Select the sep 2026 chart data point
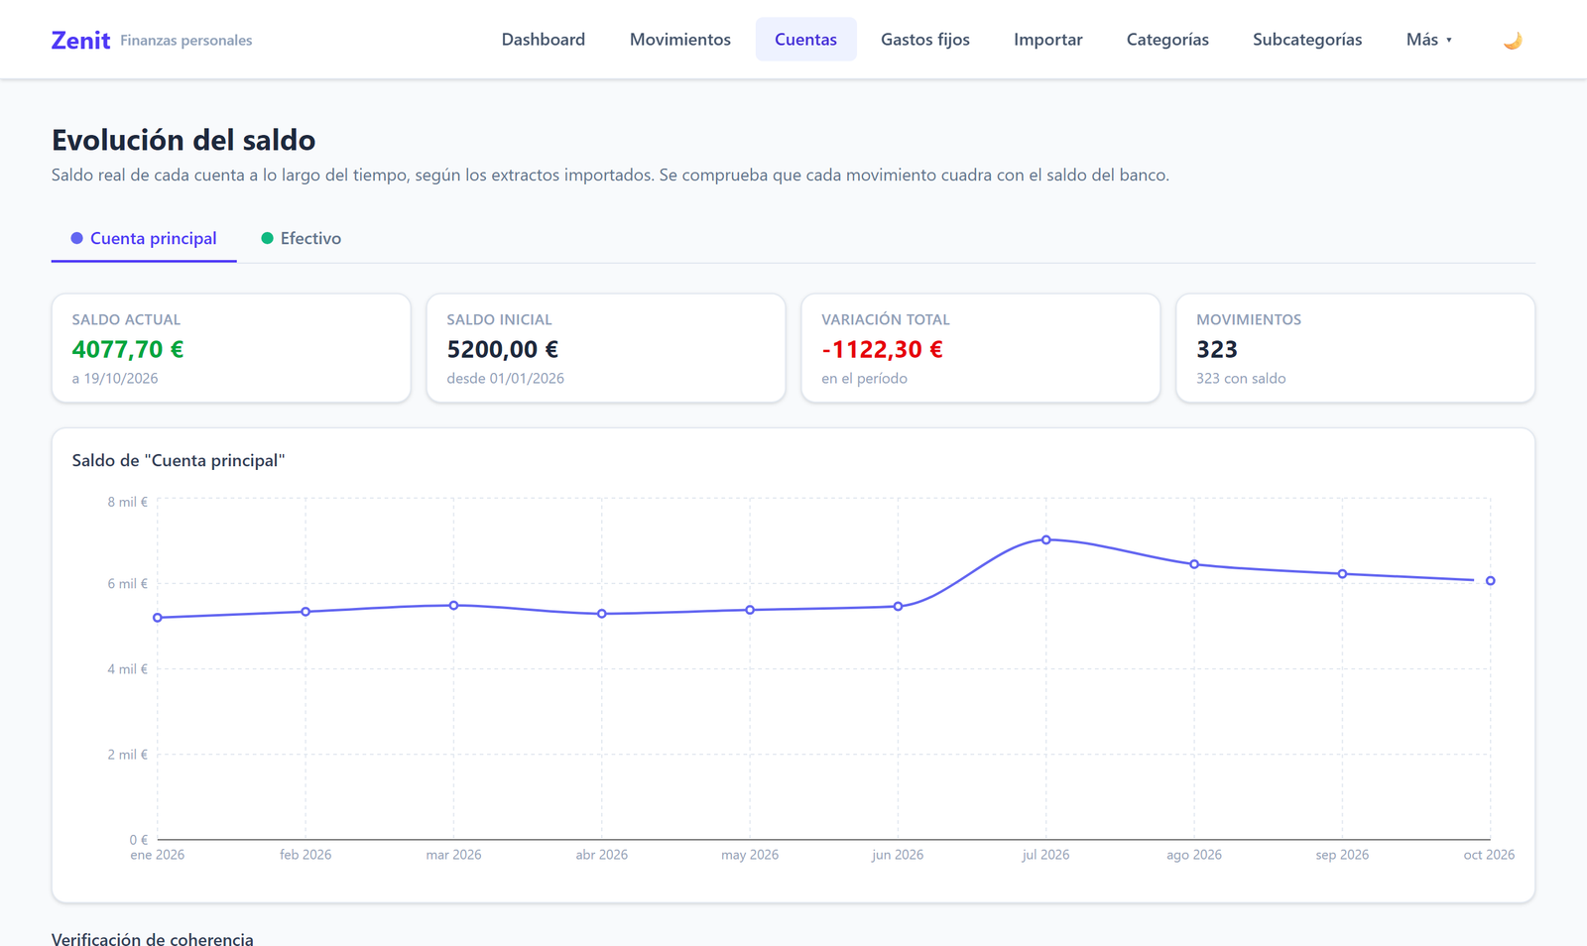Image resolution: width=1587 pixels, height=946 pixels. [x=1342, y=574]
